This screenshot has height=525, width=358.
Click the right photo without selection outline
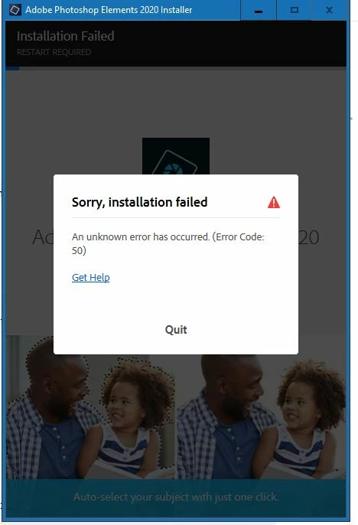[x=262, y=407]
